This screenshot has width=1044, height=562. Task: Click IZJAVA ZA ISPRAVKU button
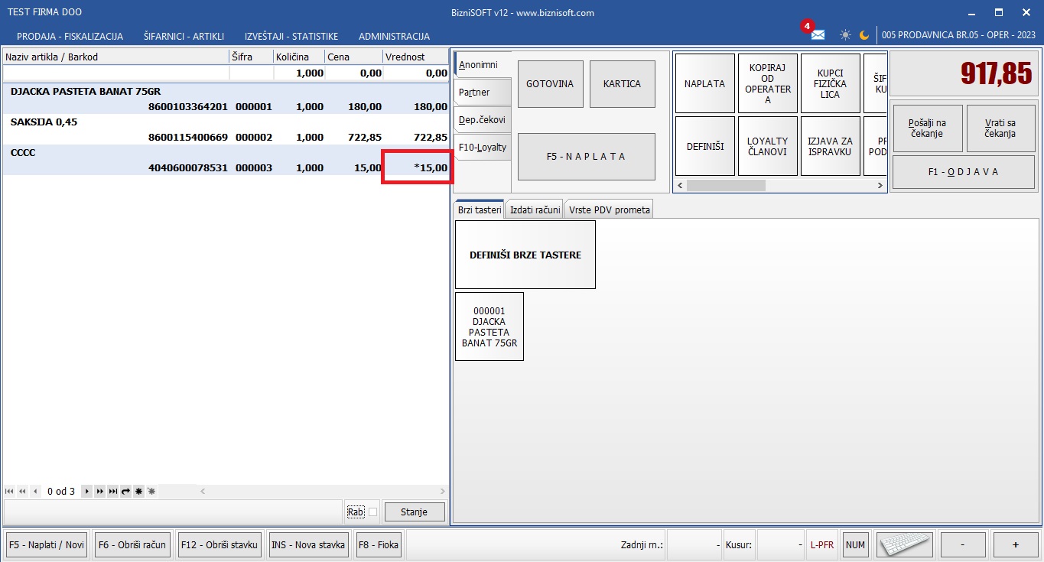(830, 146)
